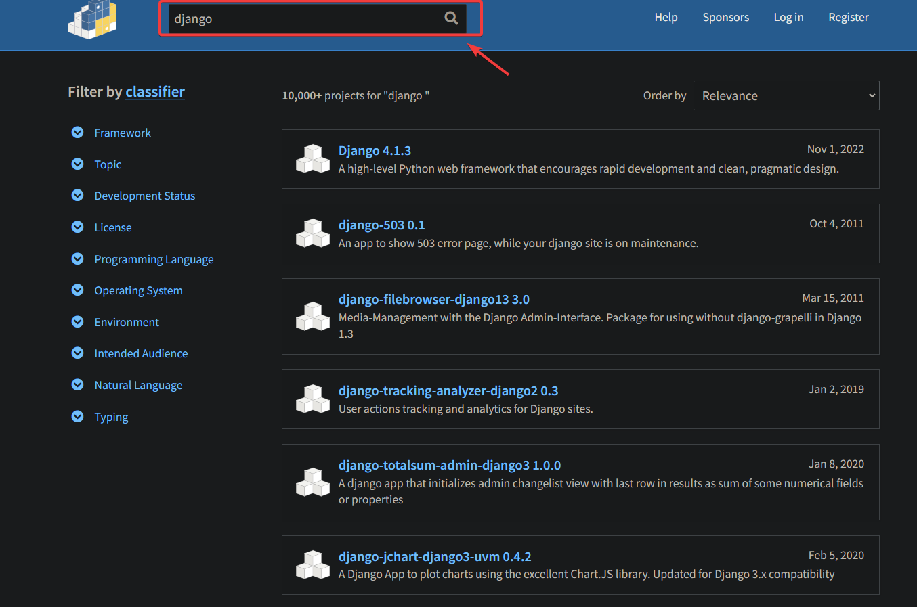
Task: Expand the Topic filter chevron
Action: pos(78,164)
